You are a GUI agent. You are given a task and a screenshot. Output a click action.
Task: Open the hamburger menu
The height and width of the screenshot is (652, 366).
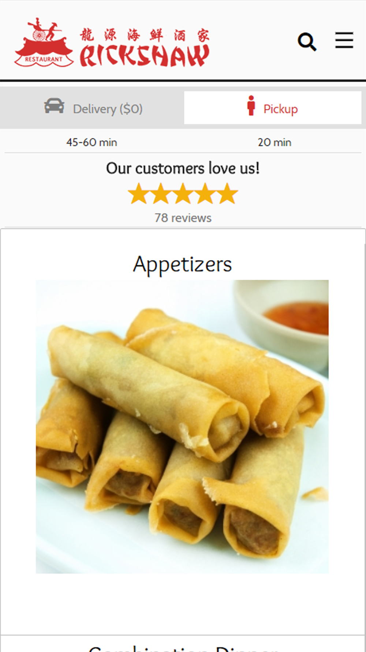[x=344, y=40]
